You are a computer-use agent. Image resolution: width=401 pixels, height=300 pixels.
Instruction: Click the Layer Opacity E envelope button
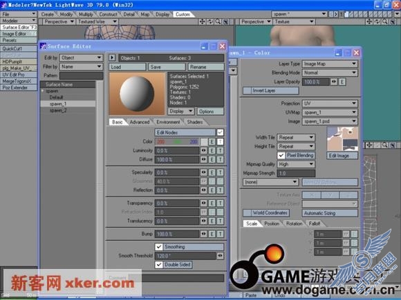[342, 81]
